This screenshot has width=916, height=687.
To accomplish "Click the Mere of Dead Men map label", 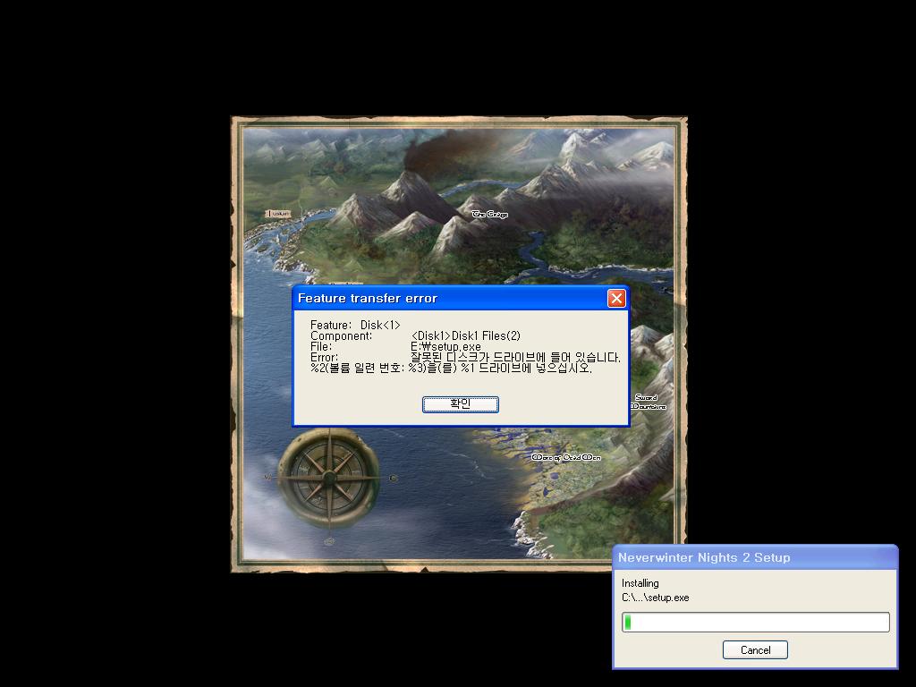I will coord(566,457).
